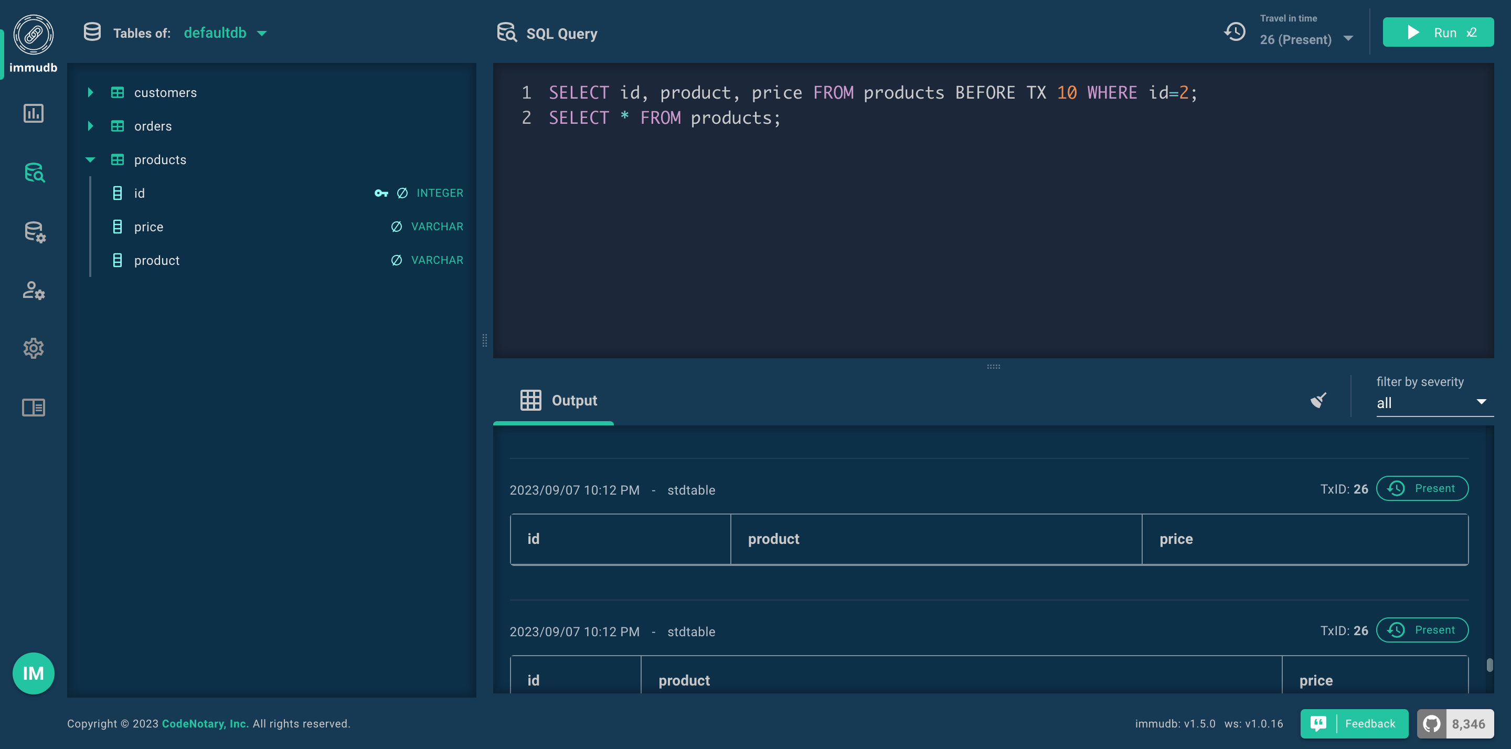Click the Feedback button

click(1354, 723)
